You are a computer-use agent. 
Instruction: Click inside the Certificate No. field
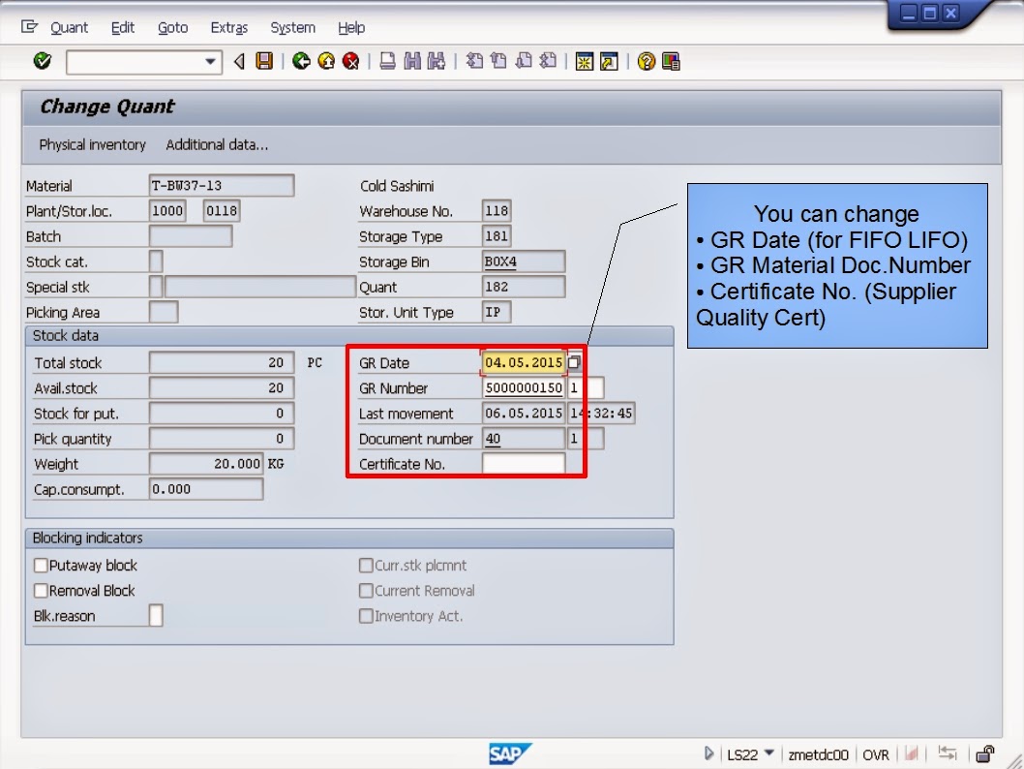tap(523, 463)
